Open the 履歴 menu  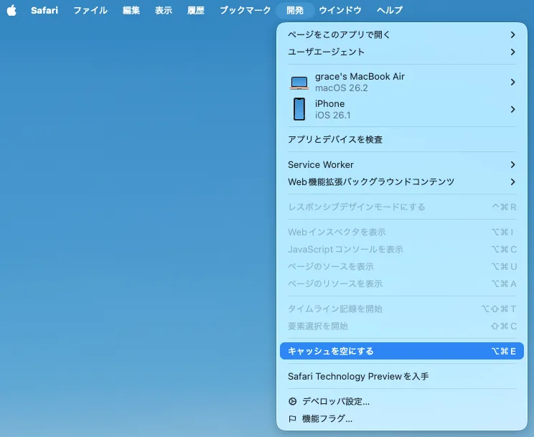(x=196, y=10)
